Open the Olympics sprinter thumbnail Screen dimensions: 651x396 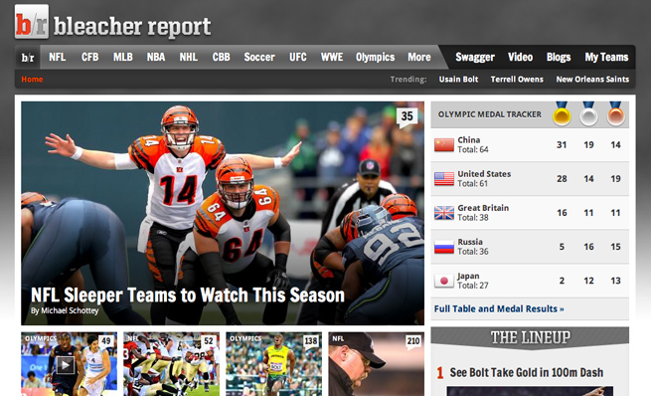[273, 364]
